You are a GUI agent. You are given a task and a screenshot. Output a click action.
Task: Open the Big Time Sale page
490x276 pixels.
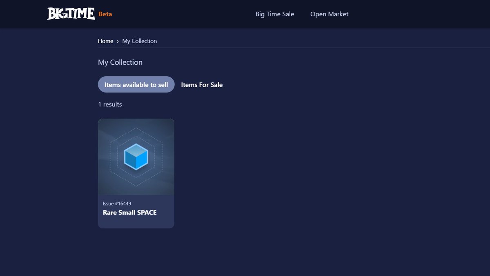click(x=275, y=14)
